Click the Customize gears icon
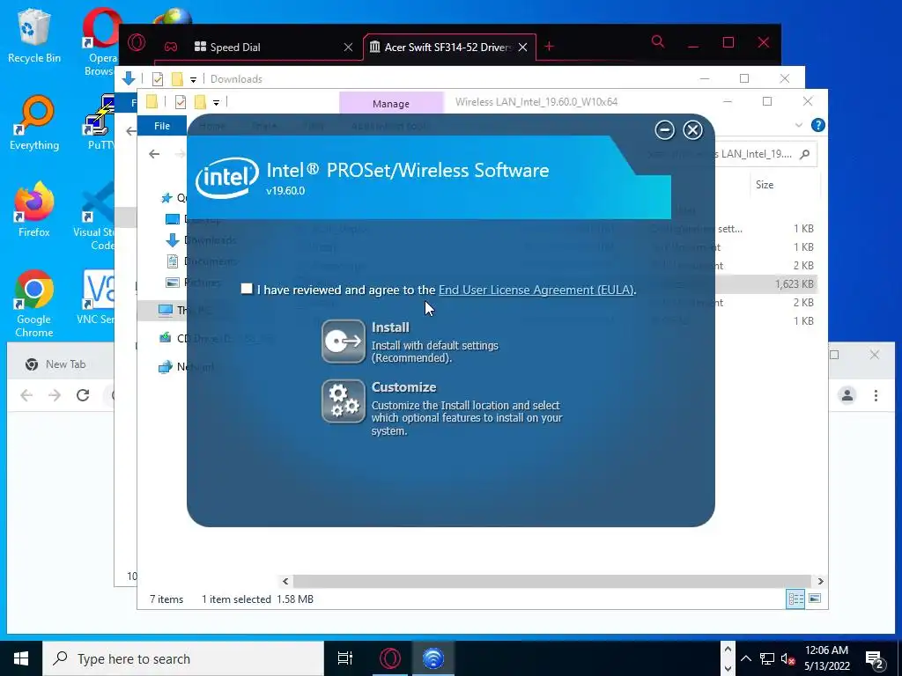This screenshot has width=902, height=676. coord(344,401)
